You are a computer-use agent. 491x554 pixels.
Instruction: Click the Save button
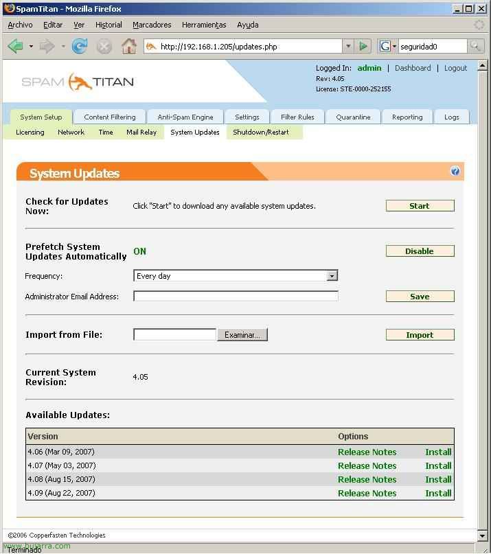[420, 296]
